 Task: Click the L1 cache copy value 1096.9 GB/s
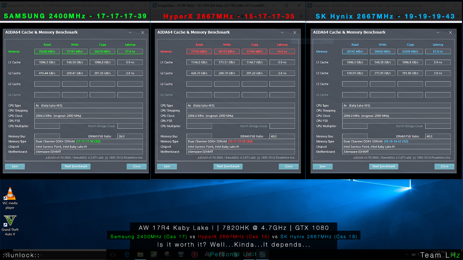410,62
